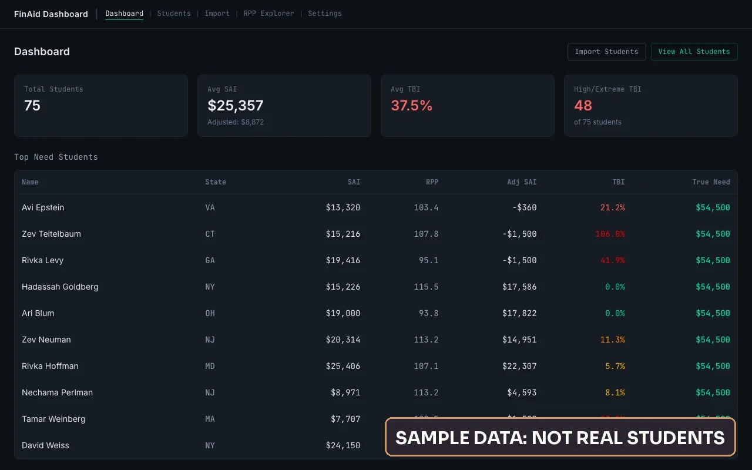
Task: Click the High/Extreme TBI count 48
Action: tap(583, 106)
